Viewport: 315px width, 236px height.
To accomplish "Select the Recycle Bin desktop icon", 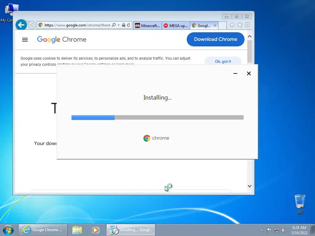I will (x=300, y=204).
